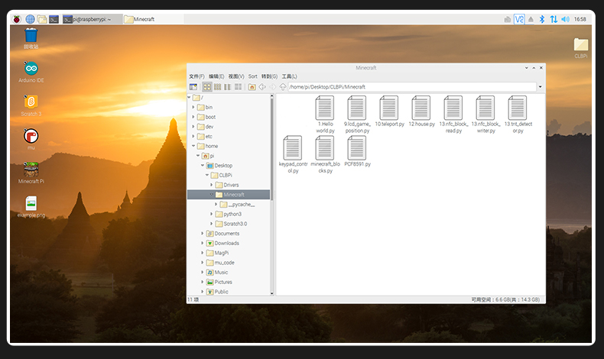Switch to detailed list view mode
Viewport: 604px width, 359px height.
(238, 87)
